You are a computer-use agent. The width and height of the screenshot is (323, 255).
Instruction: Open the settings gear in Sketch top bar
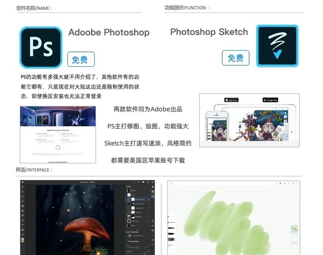tap(293, 183)
